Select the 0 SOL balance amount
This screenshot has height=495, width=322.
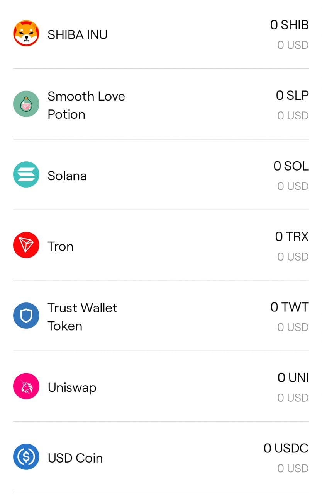click(291, 166)
